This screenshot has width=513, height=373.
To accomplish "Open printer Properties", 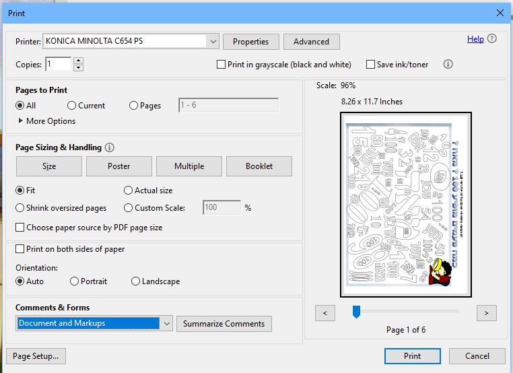I will pos(251,42).
